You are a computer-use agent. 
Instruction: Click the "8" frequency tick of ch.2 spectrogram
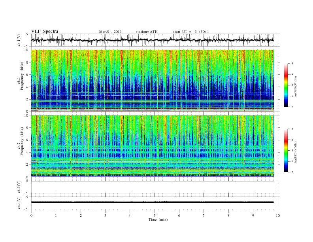28,128
